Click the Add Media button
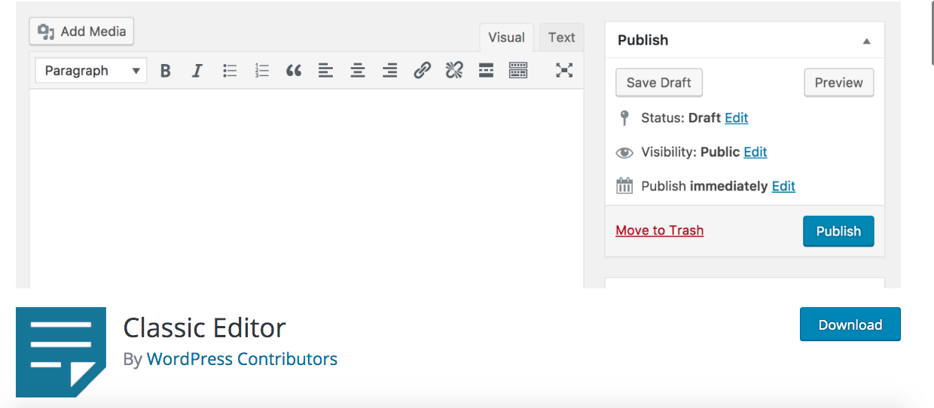Screen dimensions: 934x408 click(82, 32)
